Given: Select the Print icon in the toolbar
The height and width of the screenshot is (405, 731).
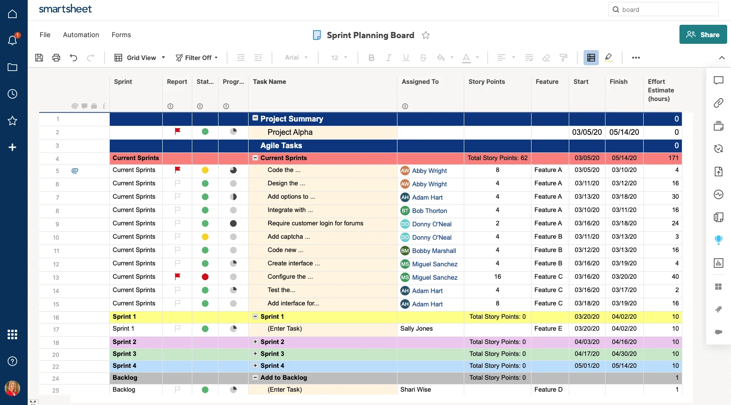Looking at the screenshot, I should pyautogui.click(x=56, y=57).
